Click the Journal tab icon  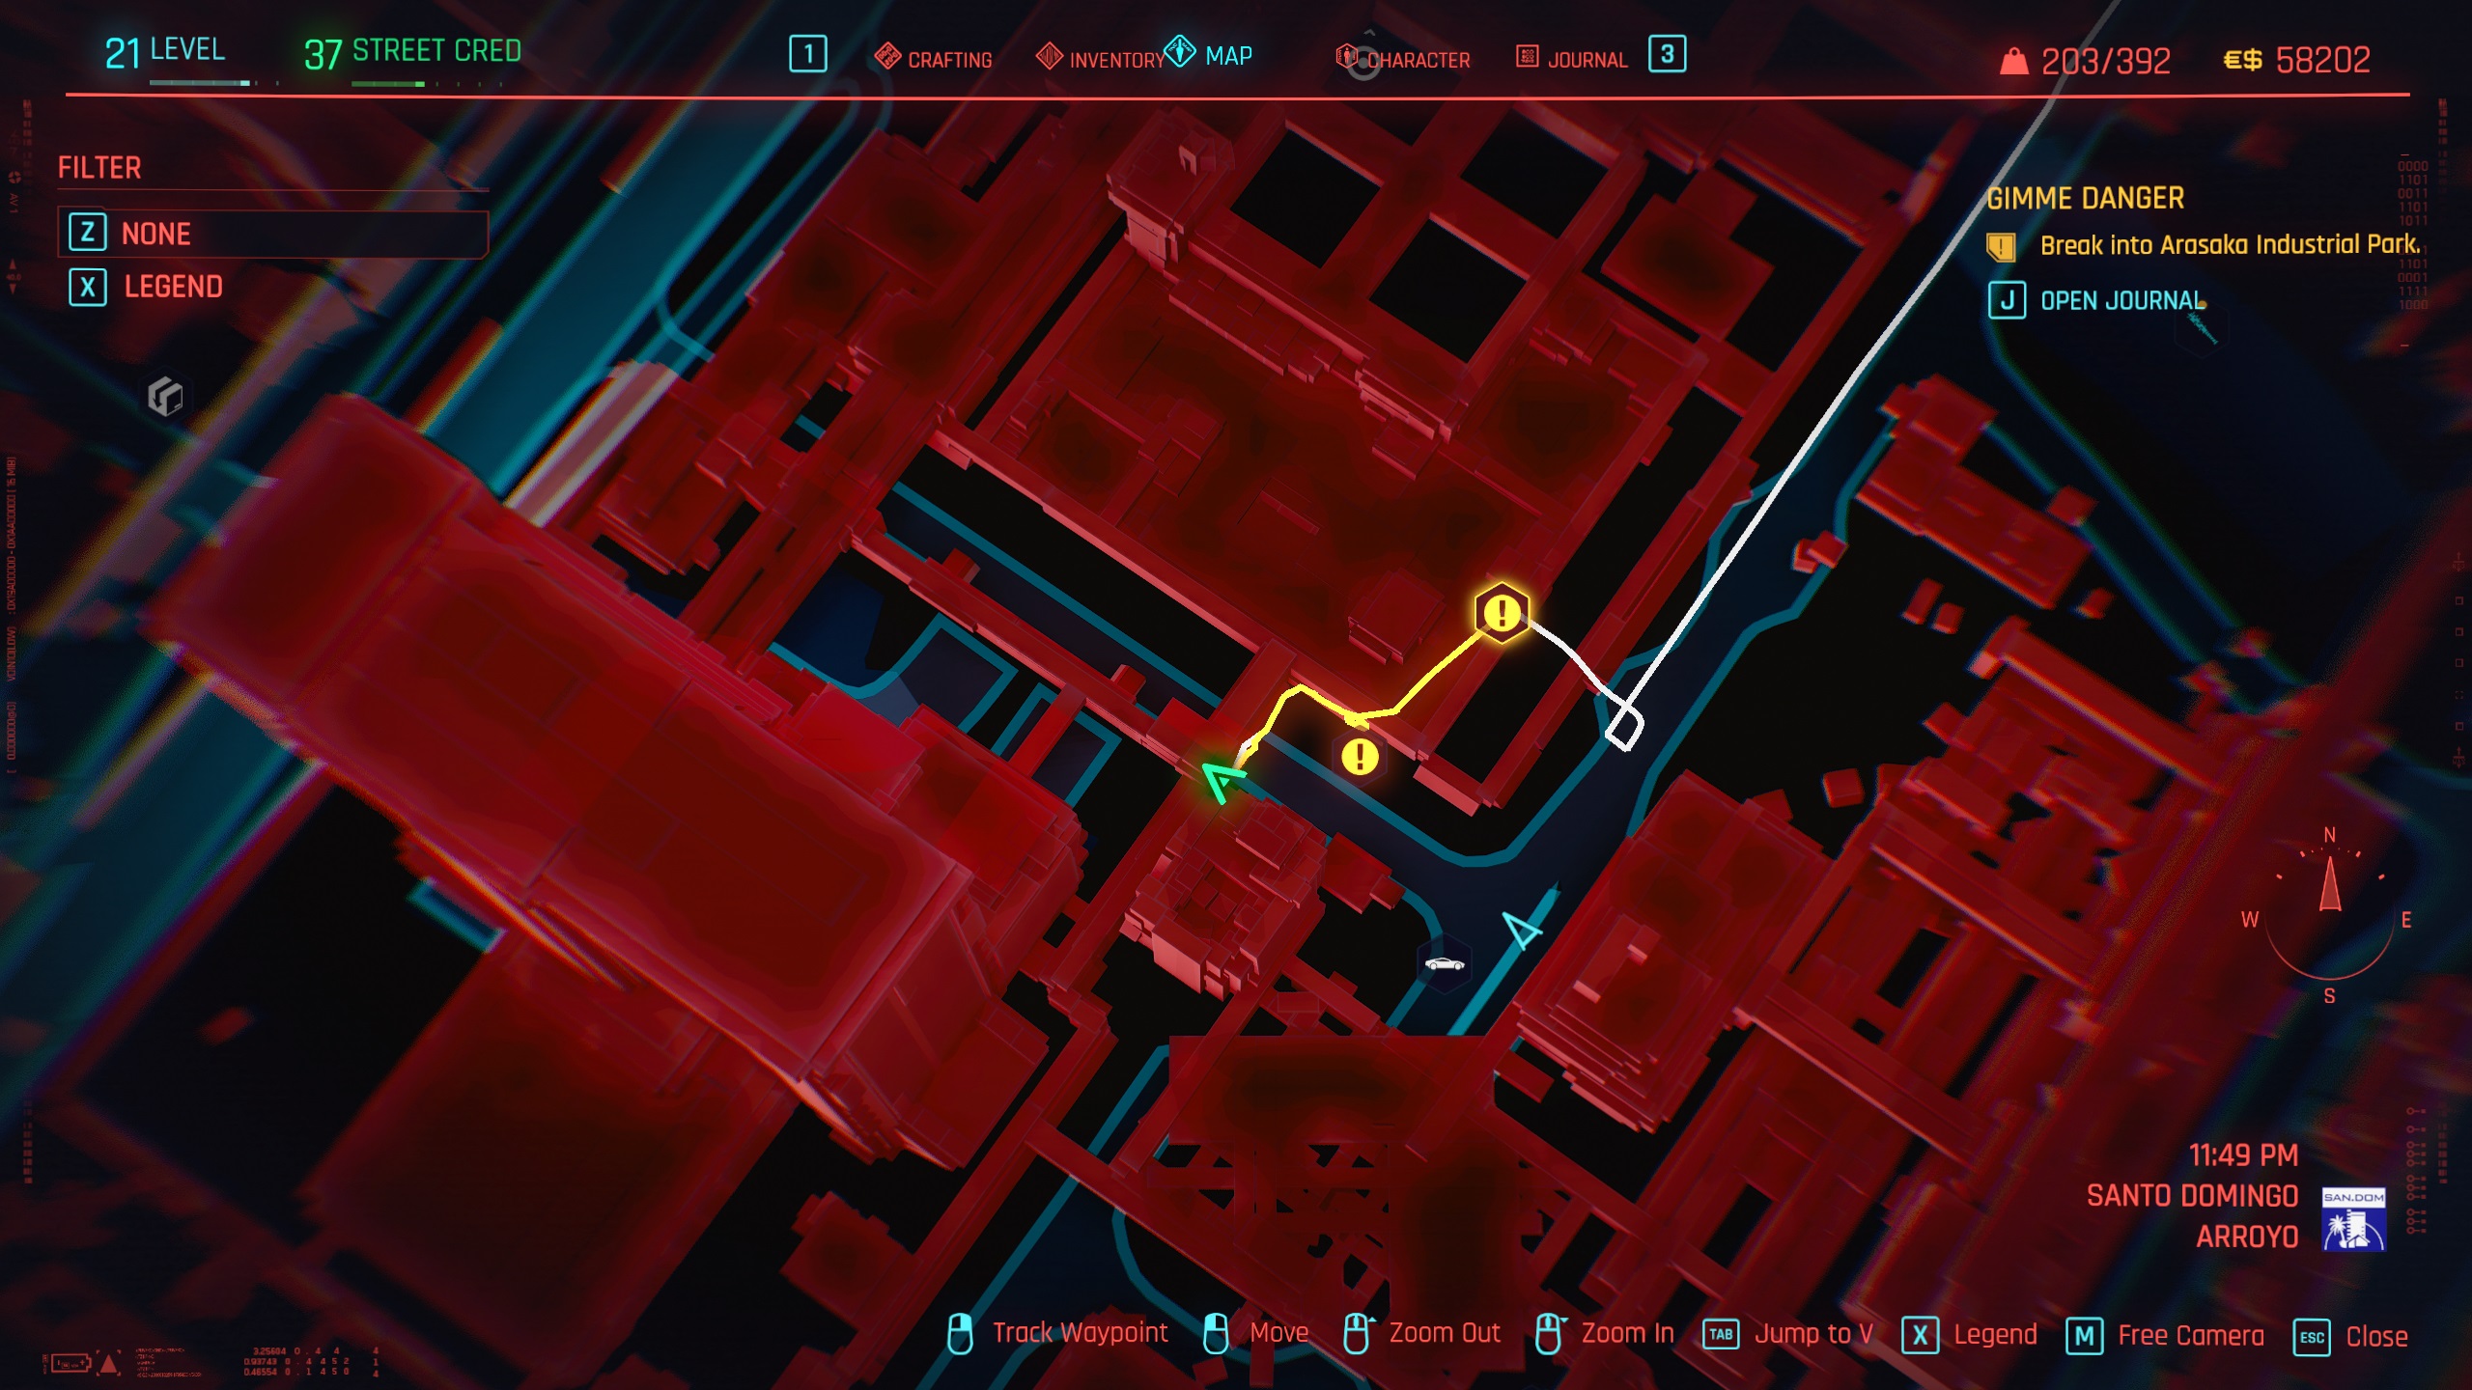pyautogui.click(x=1527, y=56)
